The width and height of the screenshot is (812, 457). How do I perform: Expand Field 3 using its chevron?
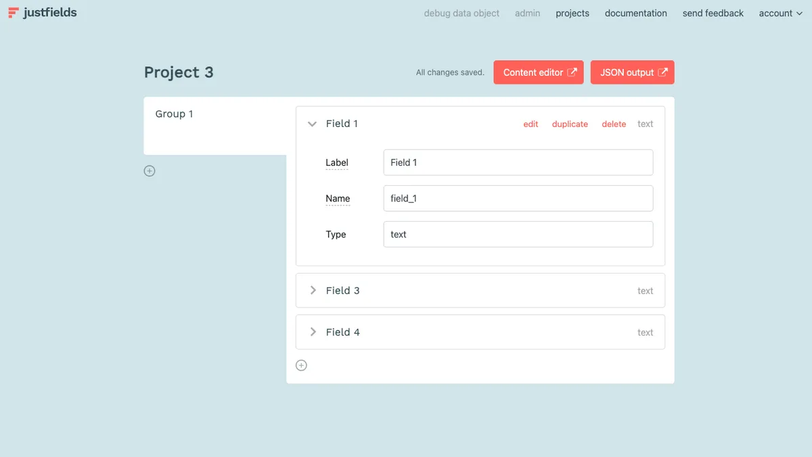click(x=313, y=290)
